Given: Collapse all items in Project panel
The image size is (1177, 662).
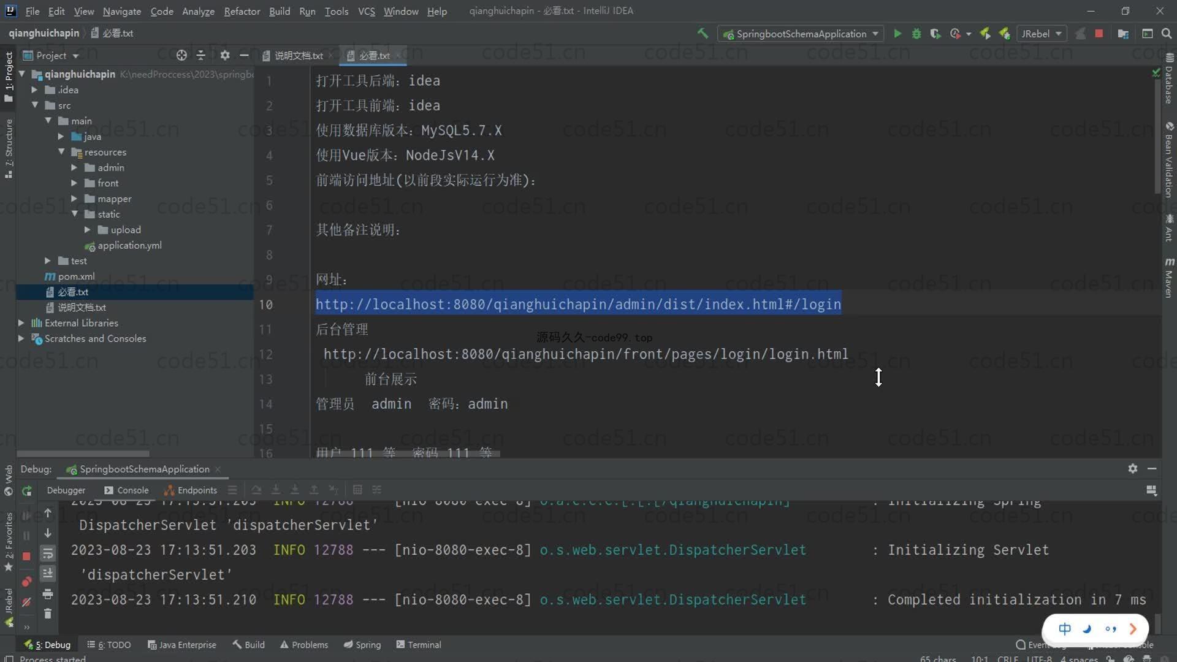Looking at the screenshot, I should point(200,55).
